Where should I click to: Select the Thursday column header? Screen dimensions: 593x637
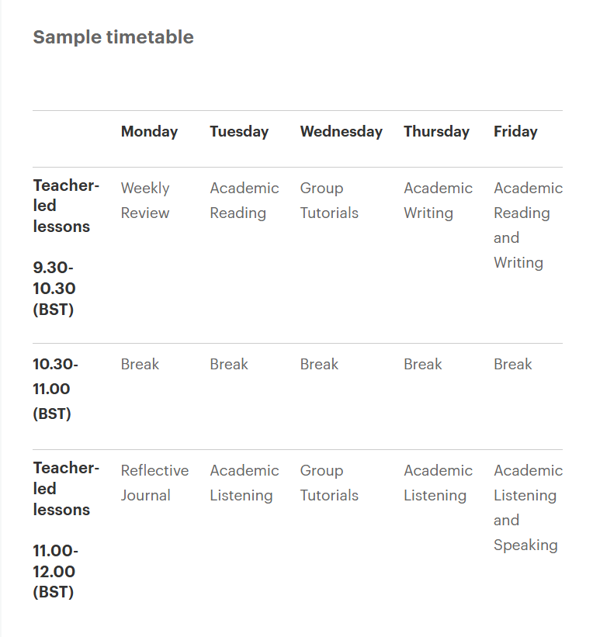pos(436,132)
